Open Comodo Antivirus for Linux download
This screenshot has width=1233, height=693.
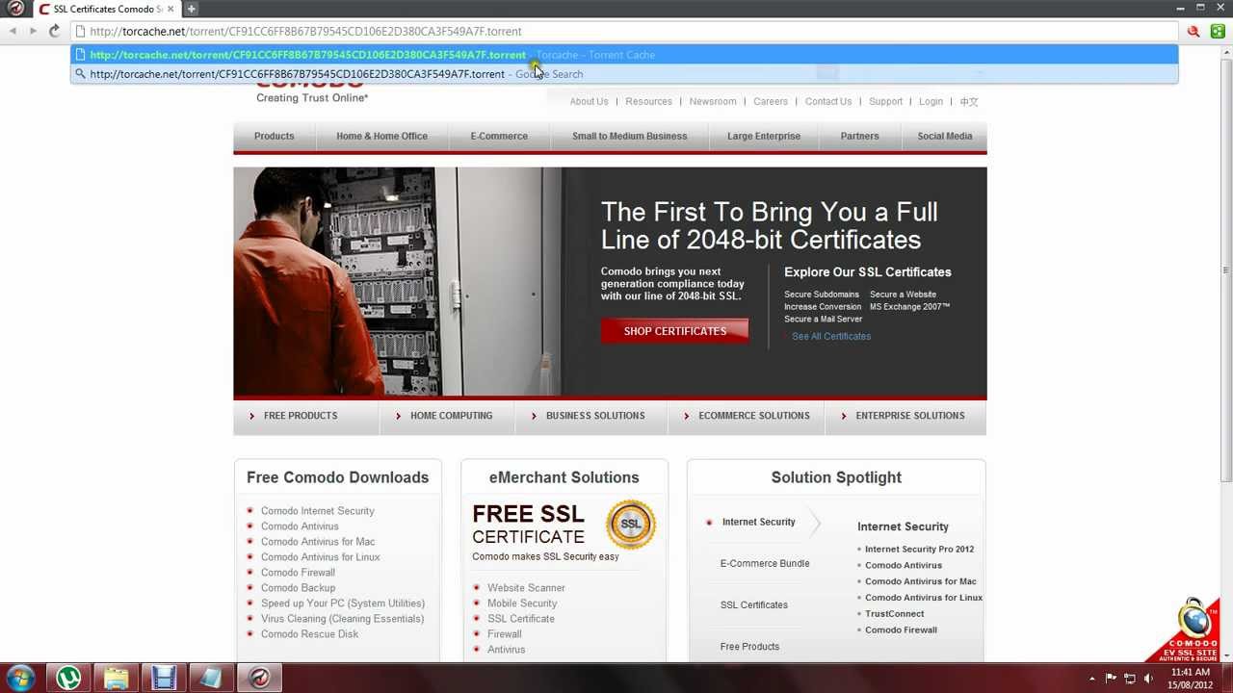point(320,557)
